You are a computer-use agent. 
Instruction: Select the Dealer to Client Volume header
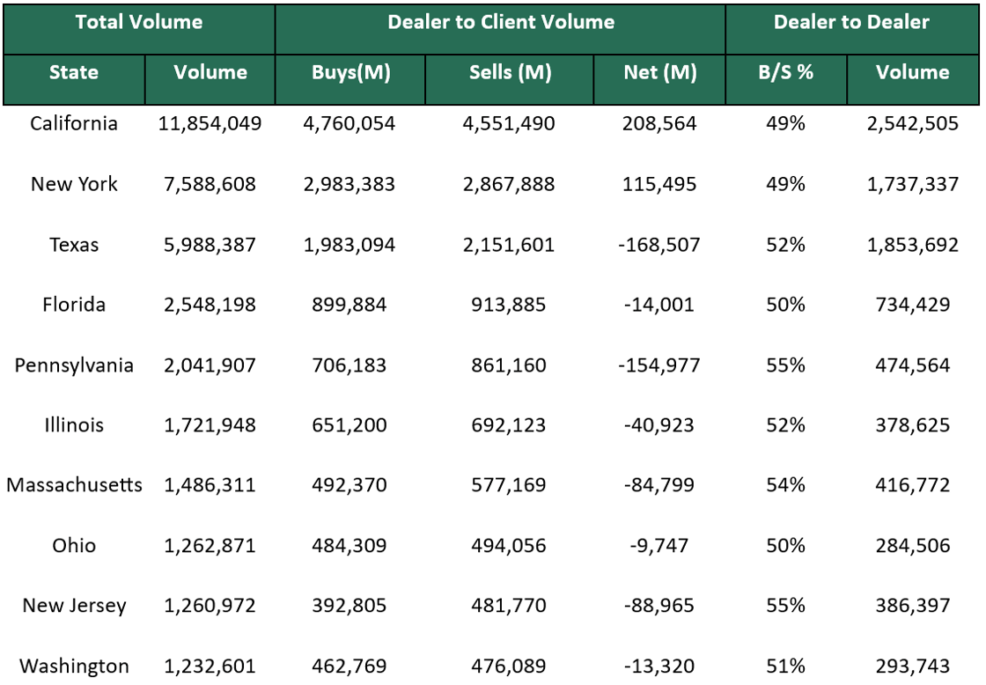(x=500, y=23)
